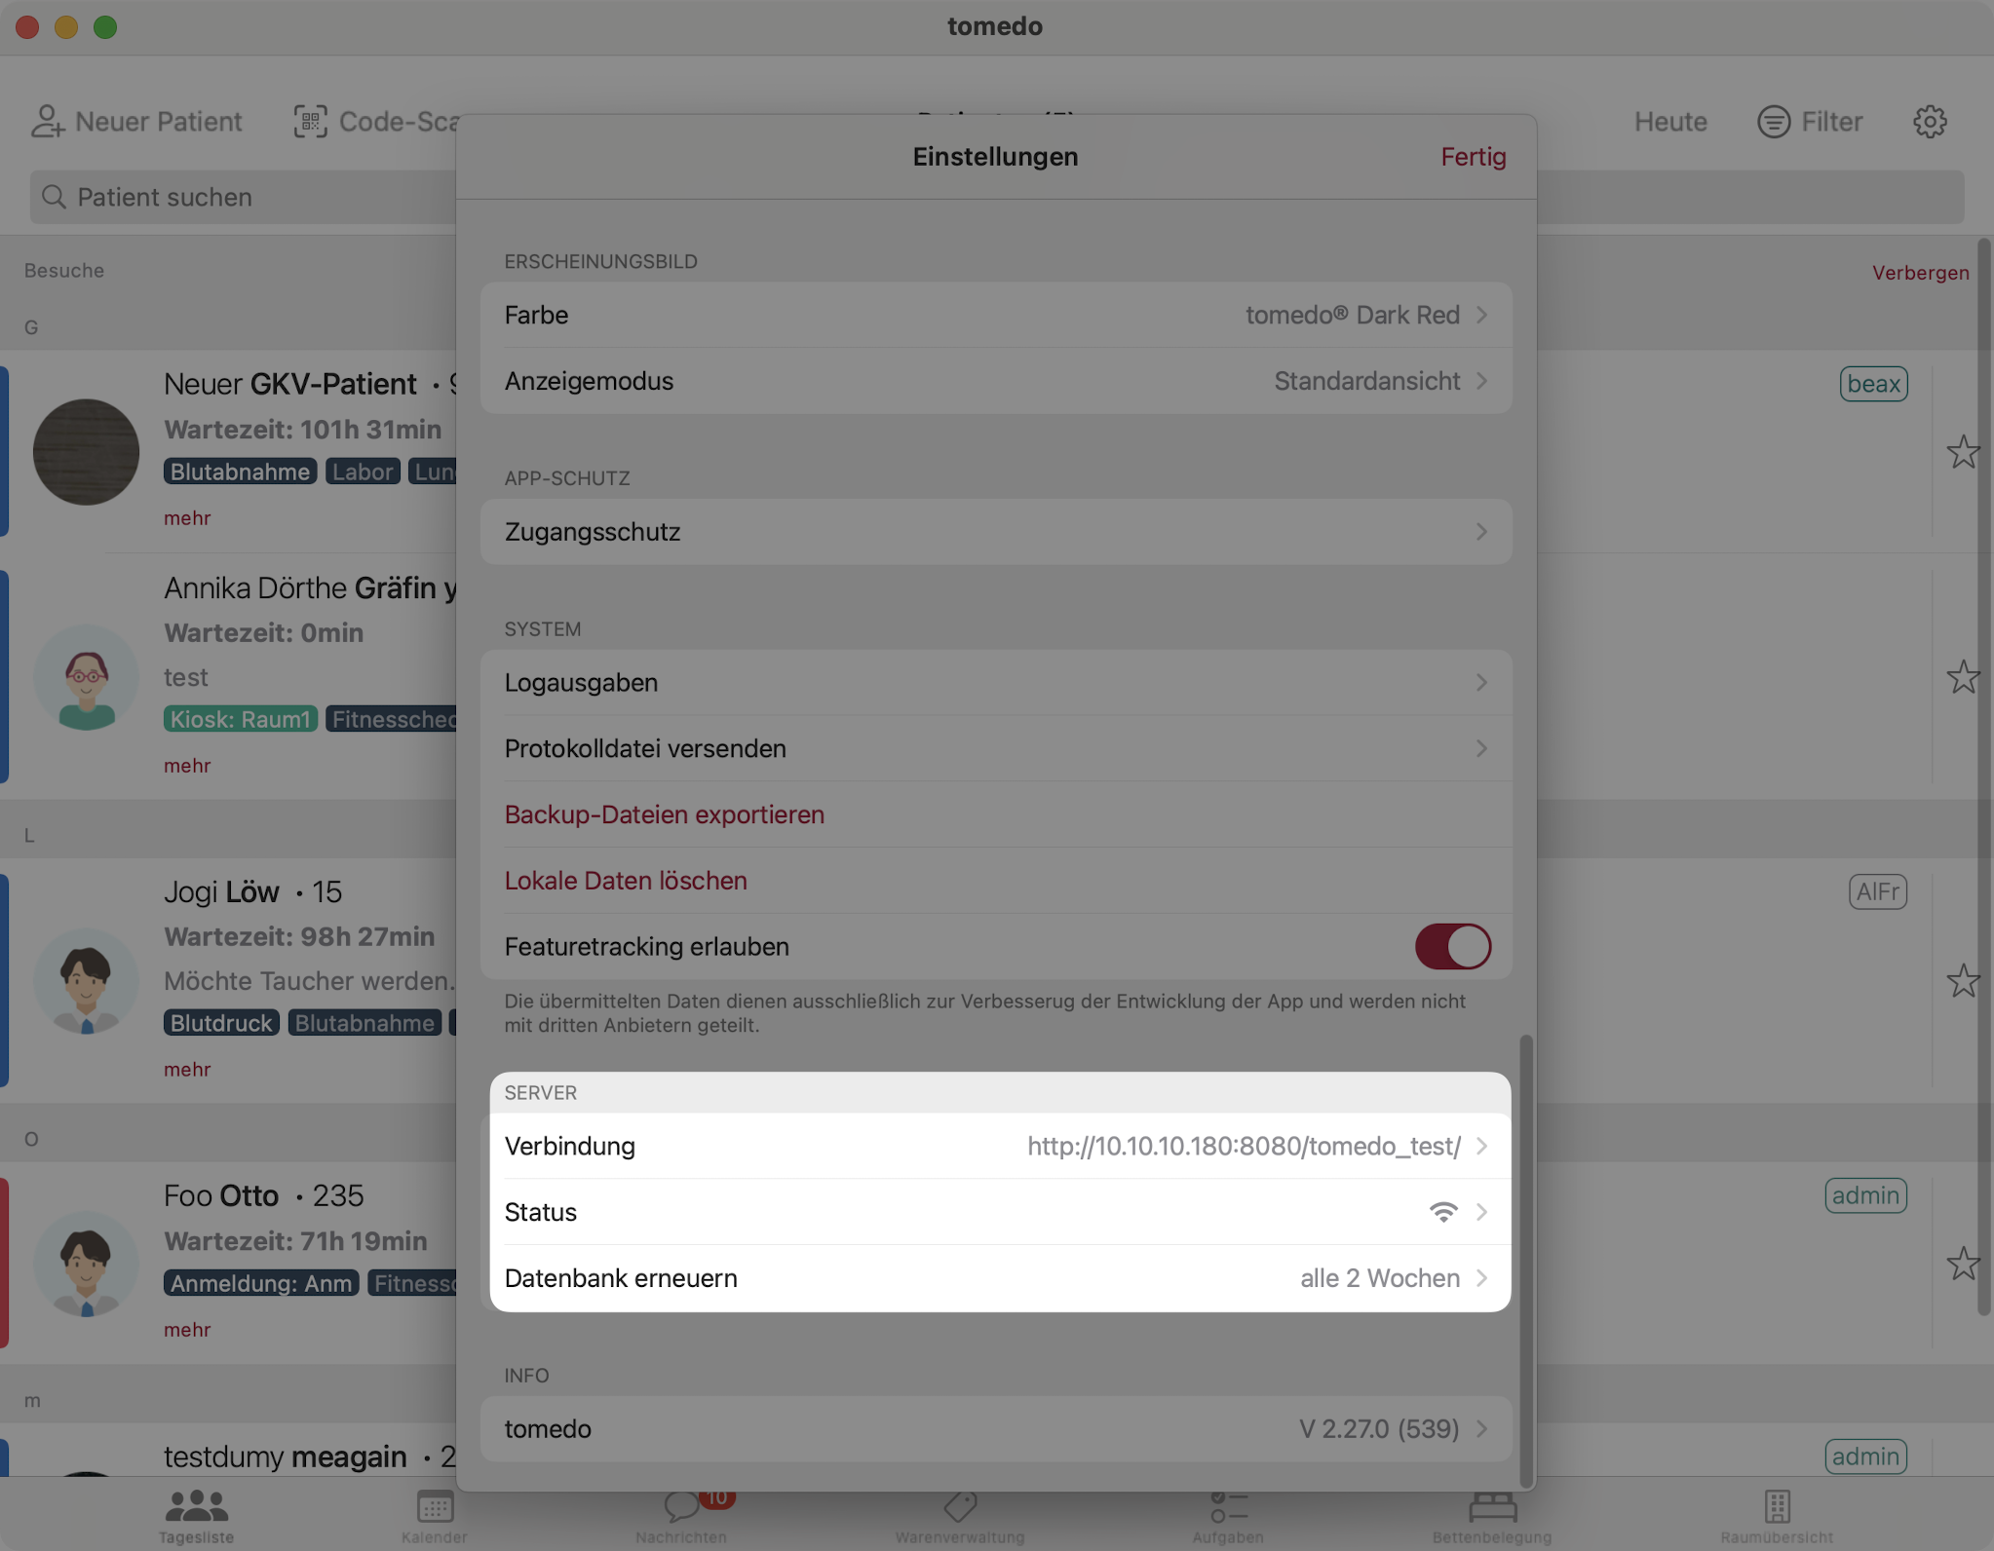Click the Anmeldung: Anm tag

click(x=261, y=1283)
